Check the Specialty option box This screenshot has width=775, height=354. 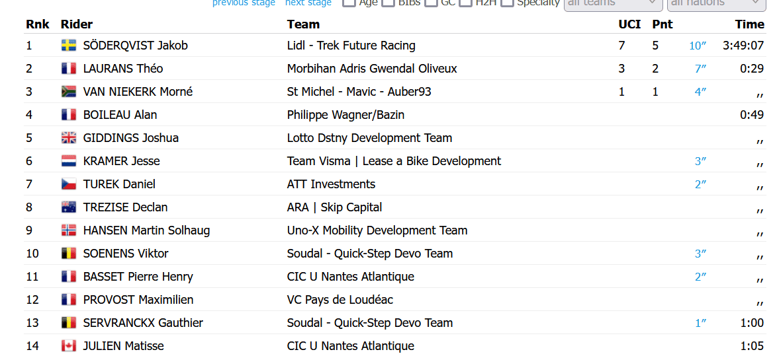pos(506,3)
